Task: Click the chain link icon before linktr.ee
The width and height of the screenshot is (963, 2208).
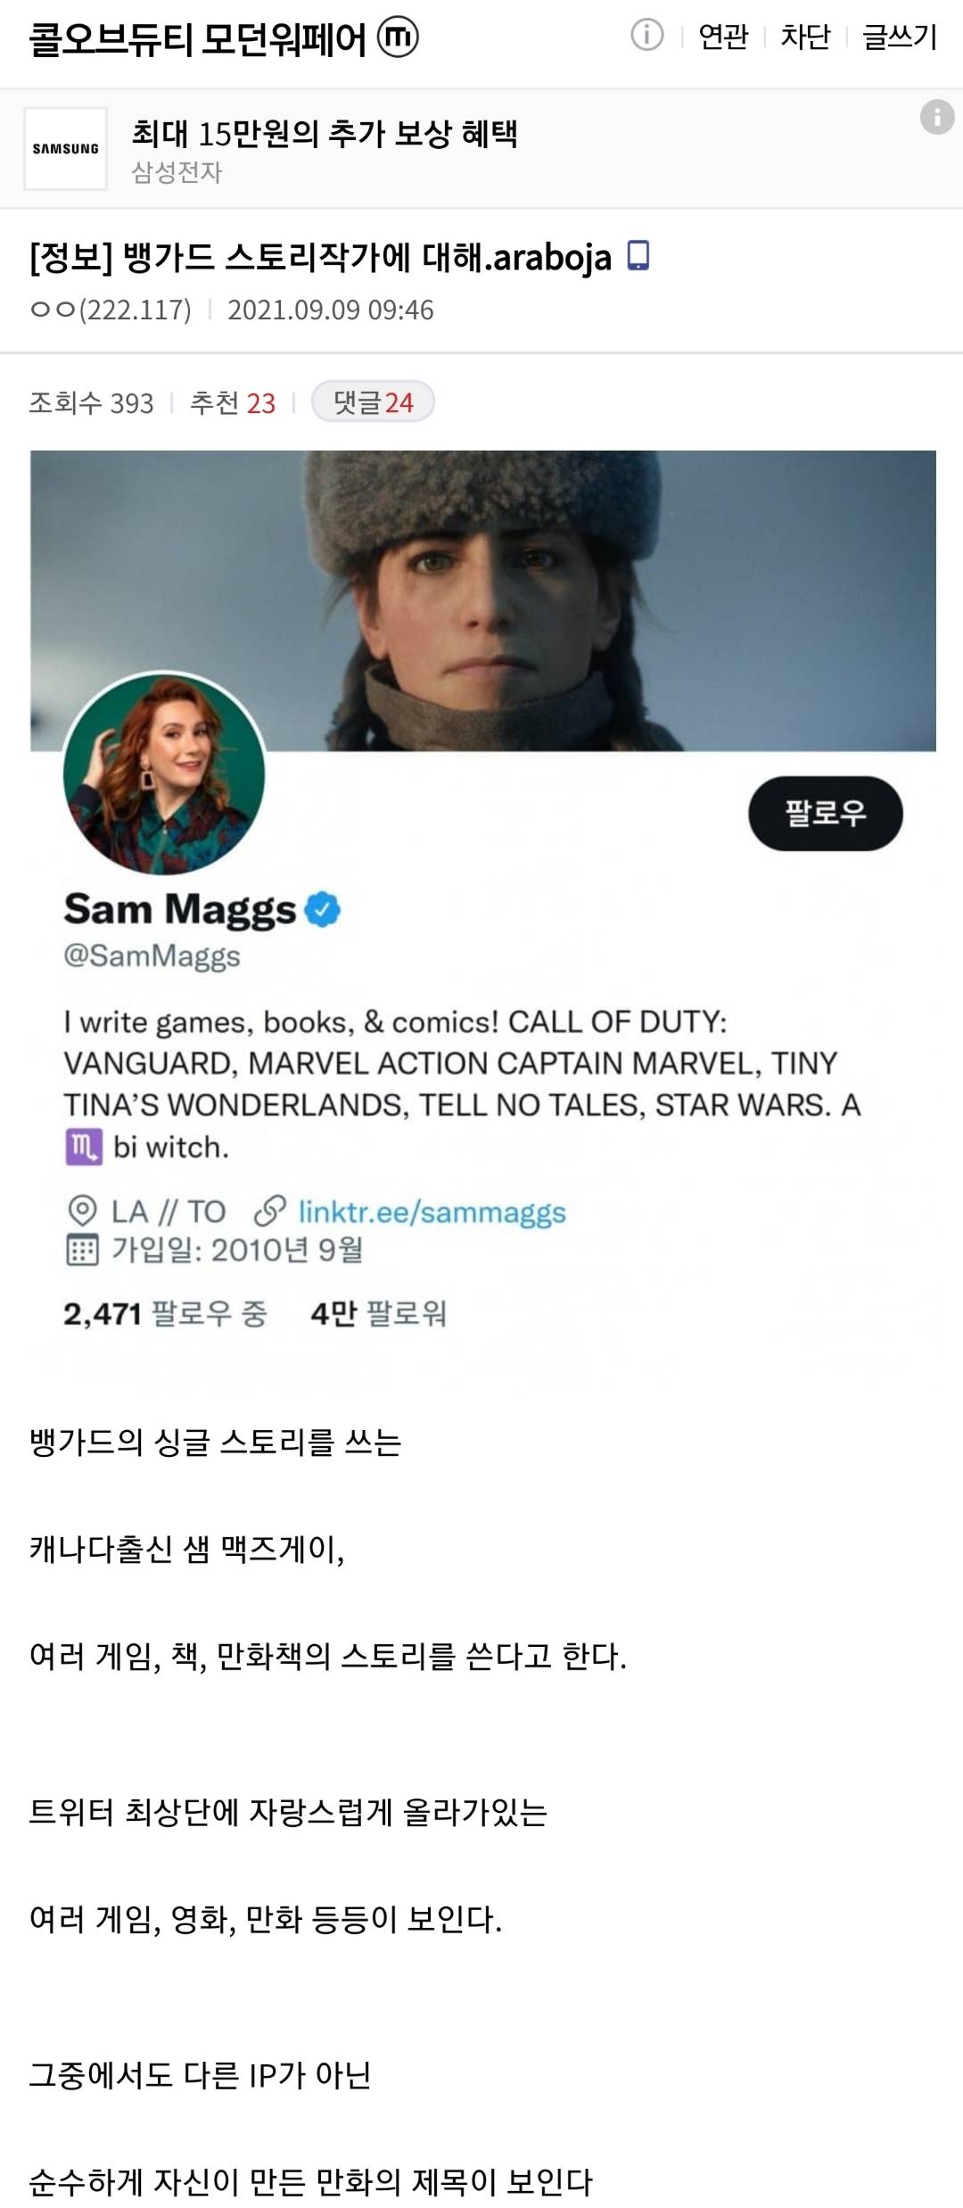Action: tap(269, 1212)
